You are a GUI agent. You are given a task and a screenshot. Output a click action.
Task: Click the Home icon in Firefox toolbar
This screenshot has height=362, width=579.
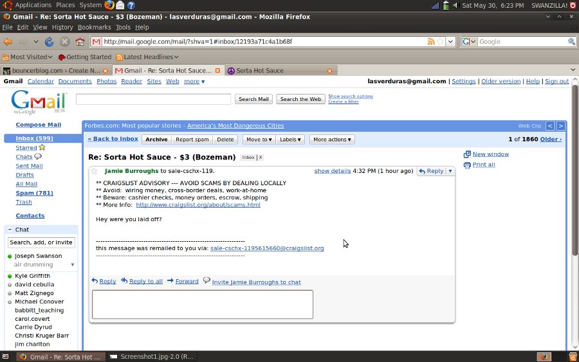80,42
